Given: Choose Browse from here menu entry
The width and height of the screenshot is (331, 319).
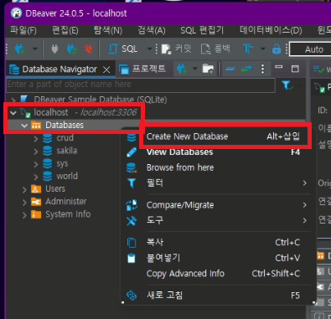Looking at the screenshot, I should 219,167.
